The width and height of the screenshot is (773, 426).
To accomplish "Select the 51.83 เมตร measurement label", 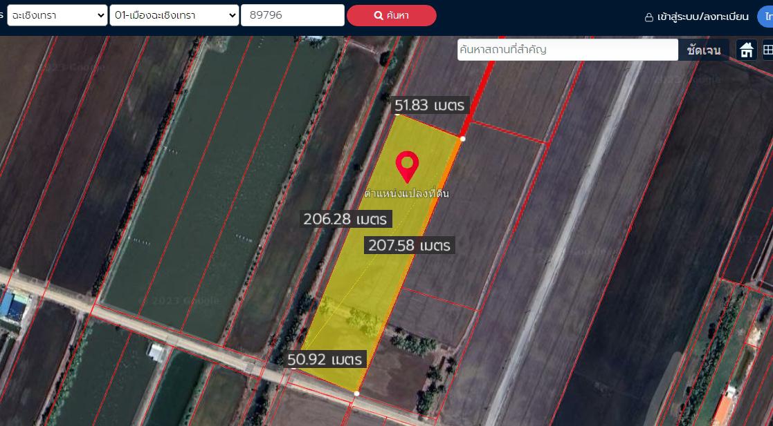I will (429, 105).
